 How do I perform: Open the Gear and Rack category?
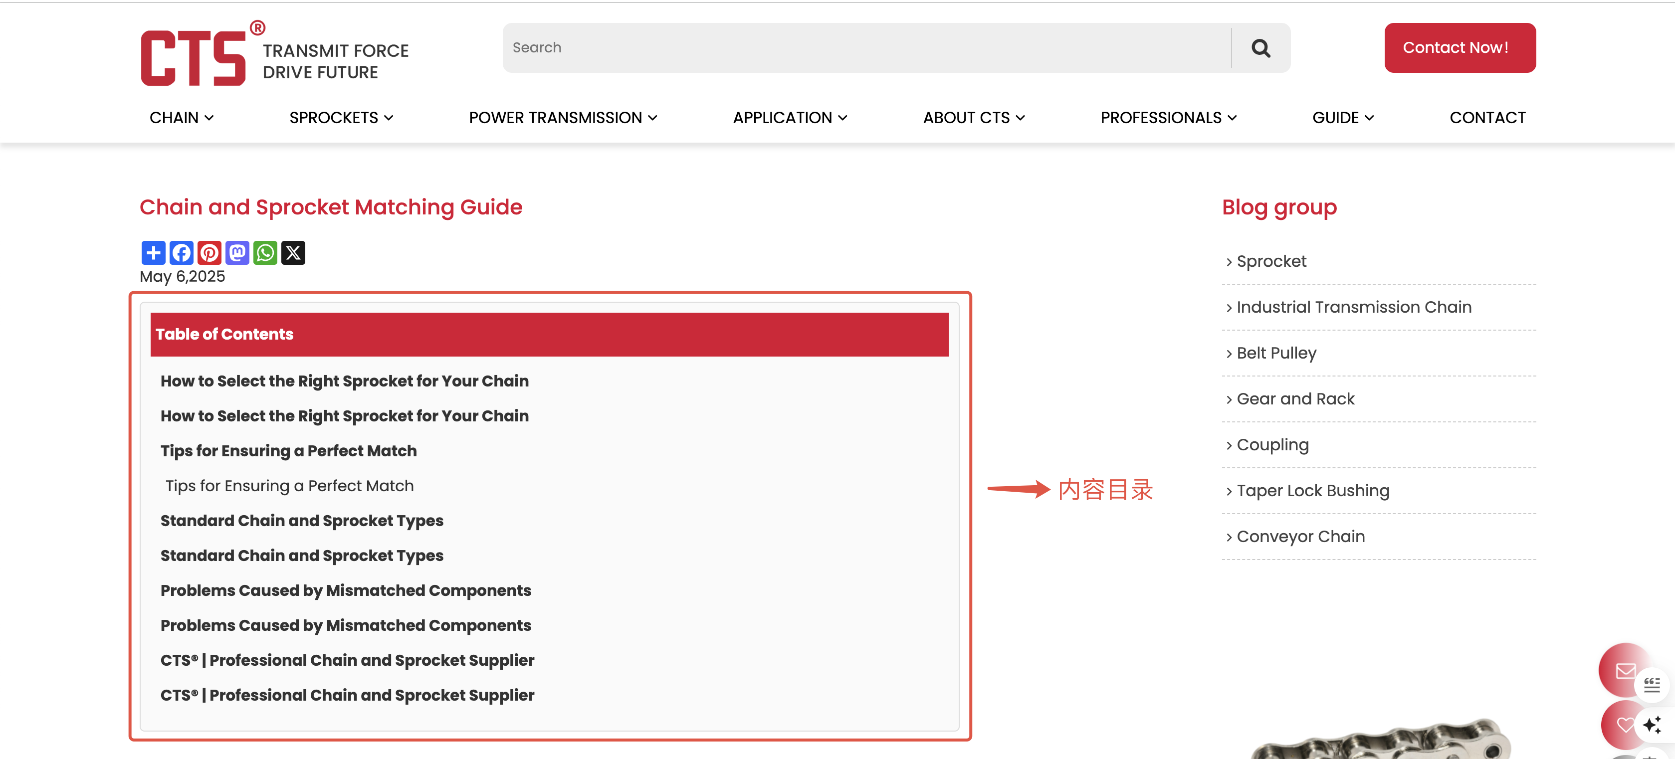click(x=1295, y=399)
